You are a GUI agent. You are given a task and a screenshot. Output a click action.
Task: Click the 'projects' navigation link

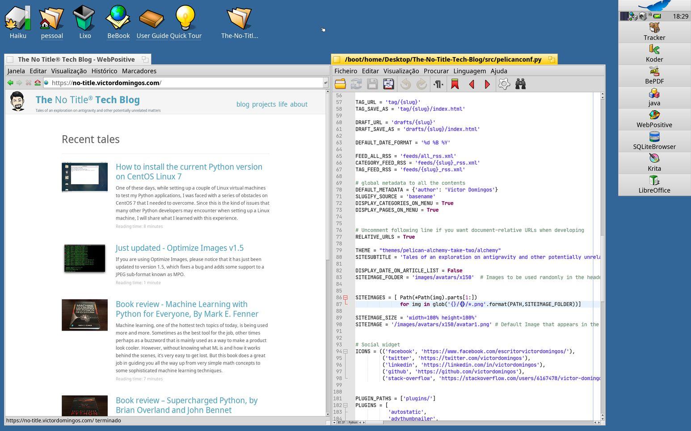[x=264, y=104]
